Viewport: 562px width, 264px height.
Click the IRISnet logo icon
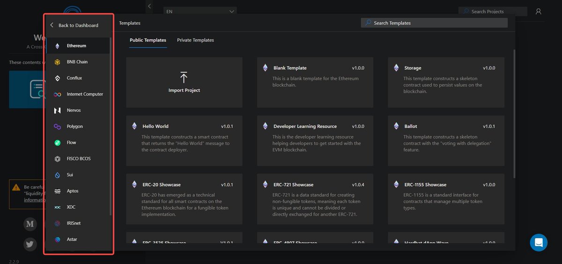(x=57, y=223)
